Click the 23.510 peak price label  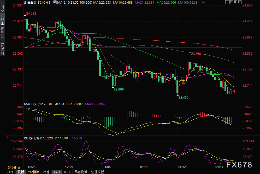click(196, 54)
